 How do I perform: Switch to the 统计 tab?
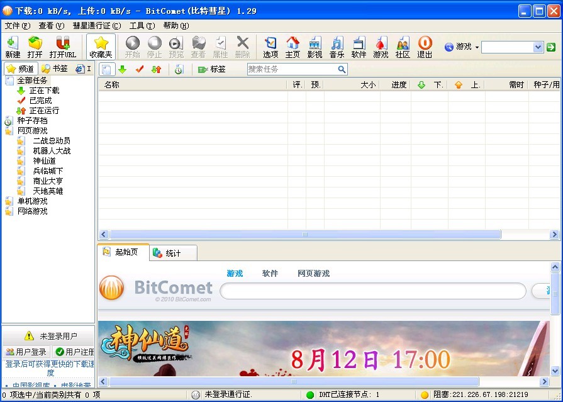click(173, 254)
